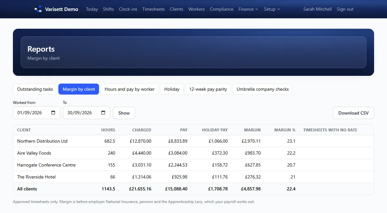Click the TIMESHEETS WITH NO RATE header
This screenshot has height=213, width=387.
click(330, 130)
